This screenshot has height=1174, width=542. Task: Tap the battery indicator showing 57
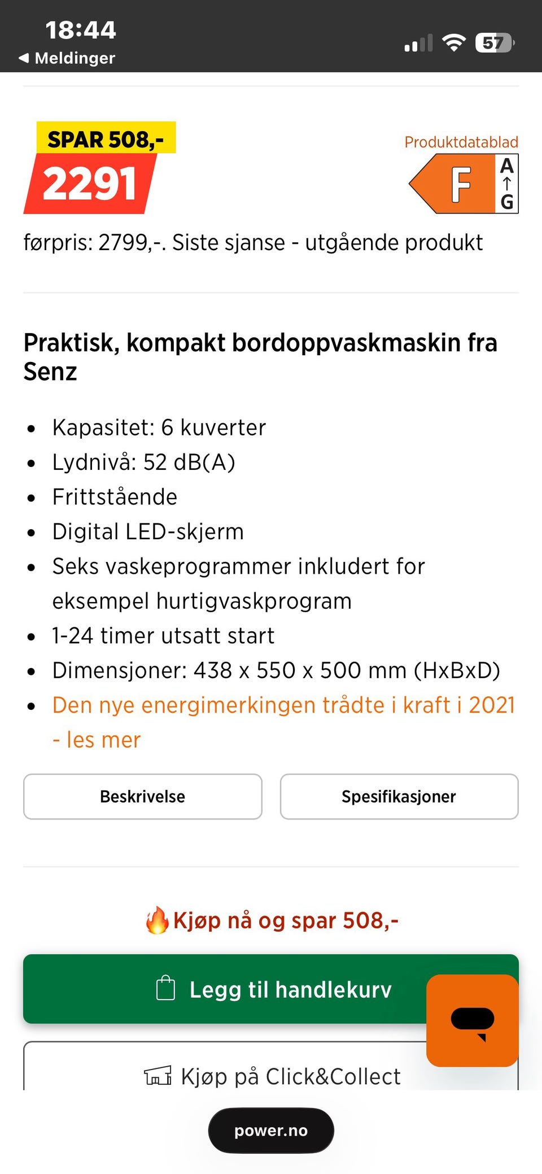click(x=495, y=43)
